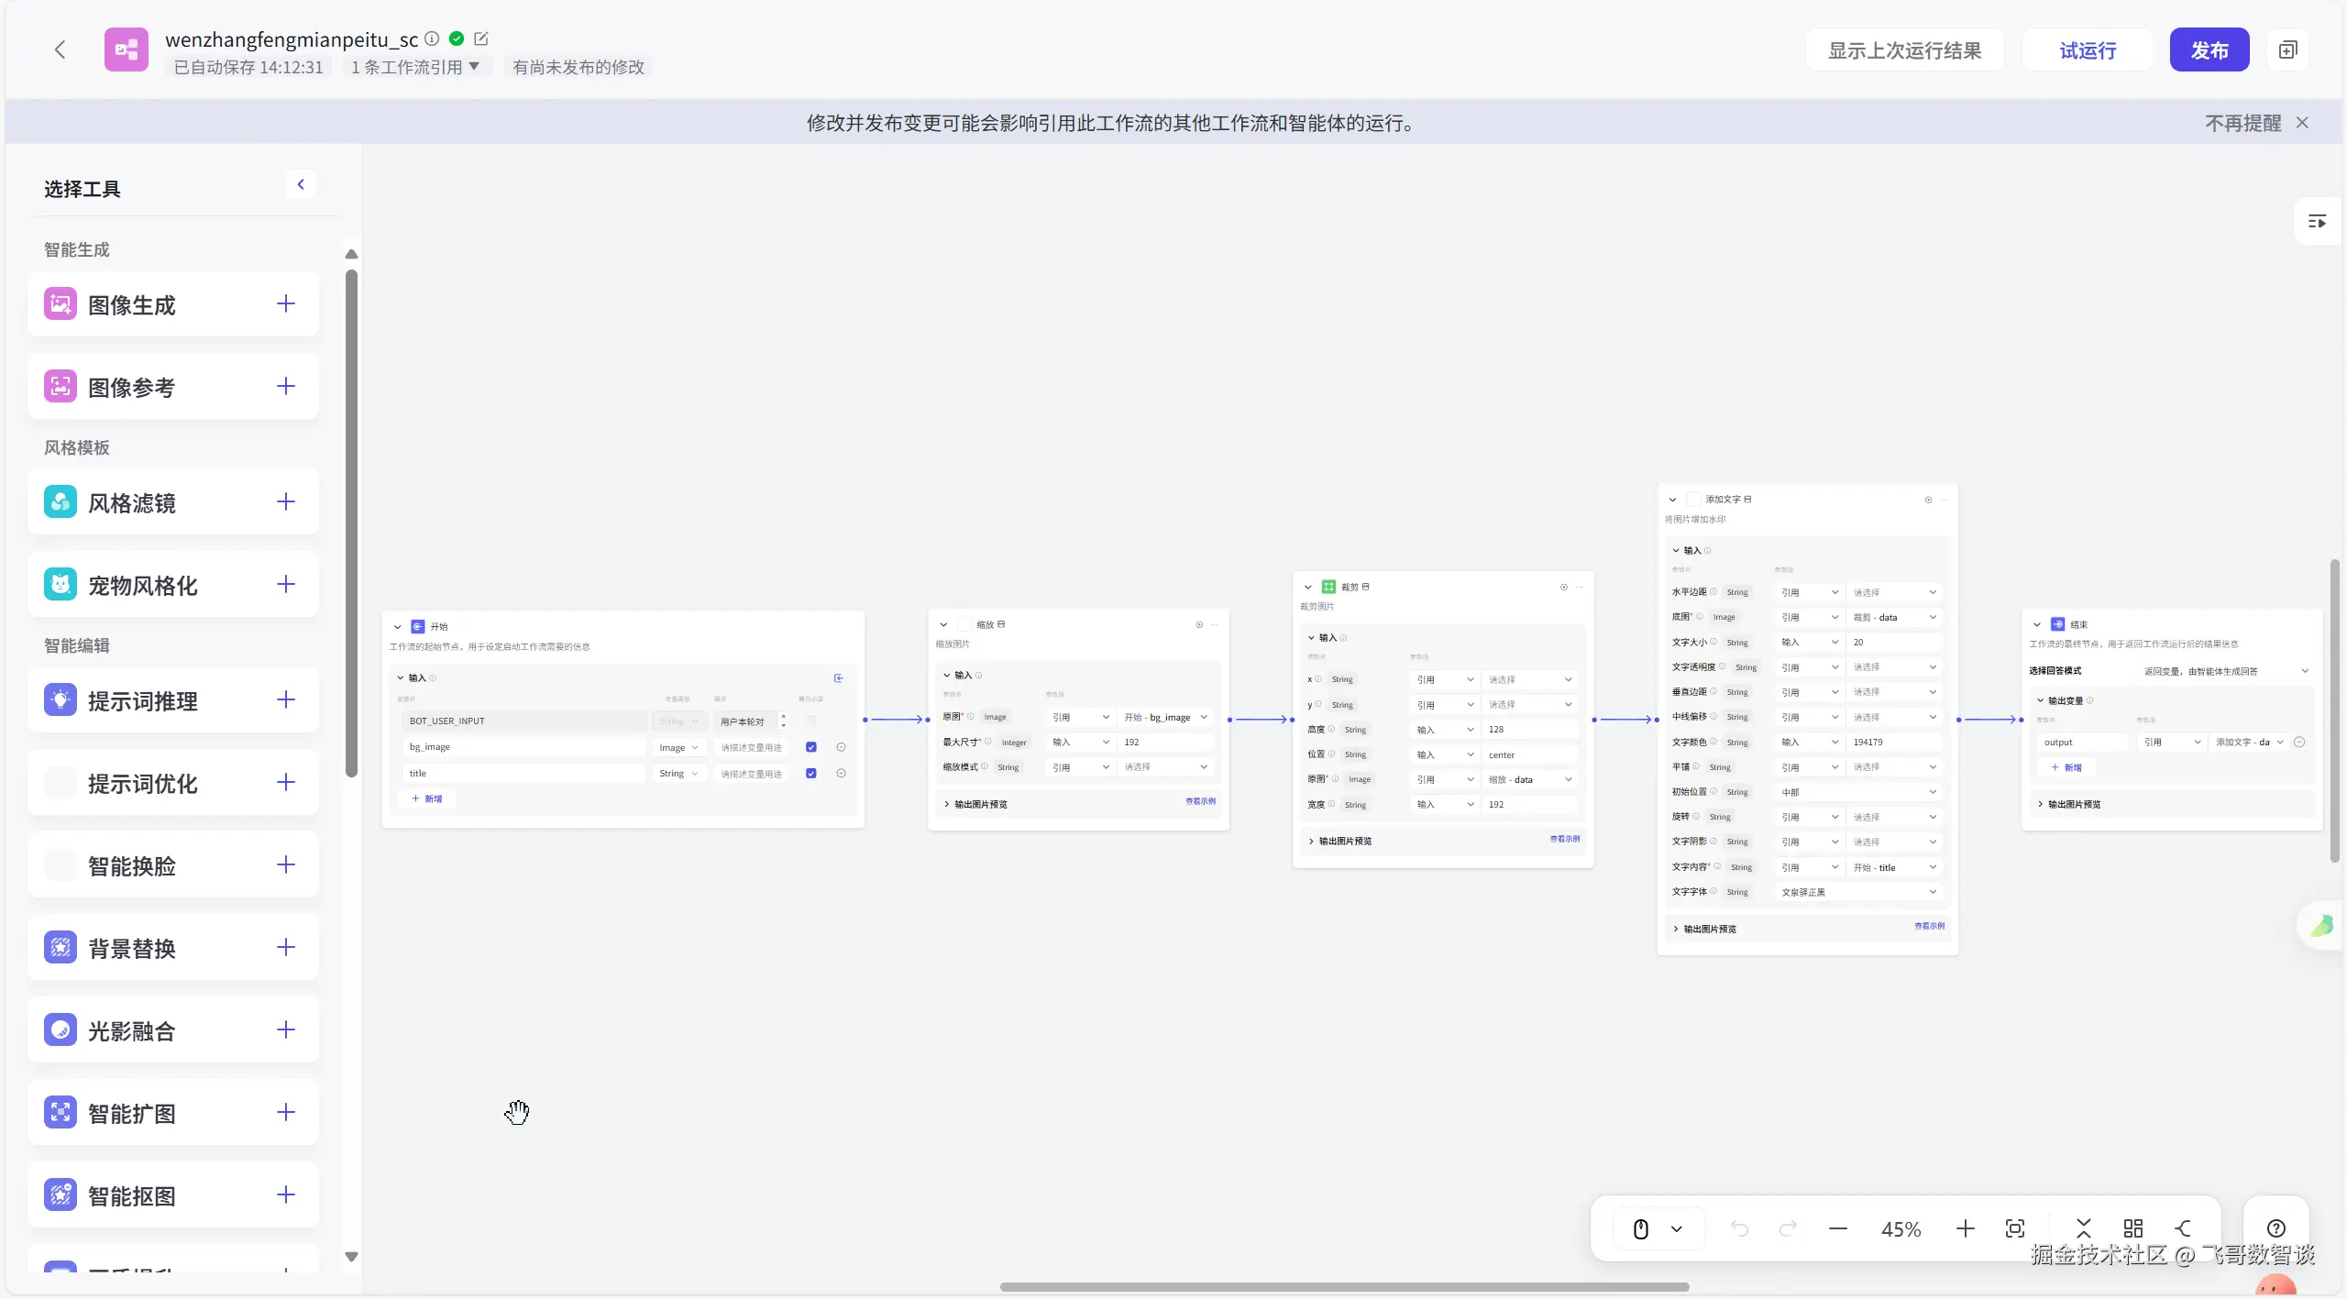Open the run panel icon at right edge
This screenshot has width=2347, height=1299.
2317,222
